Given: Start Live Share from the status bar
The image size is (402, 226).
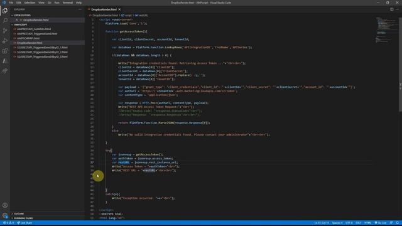Looking at the screenshot, I should [24, 223].
